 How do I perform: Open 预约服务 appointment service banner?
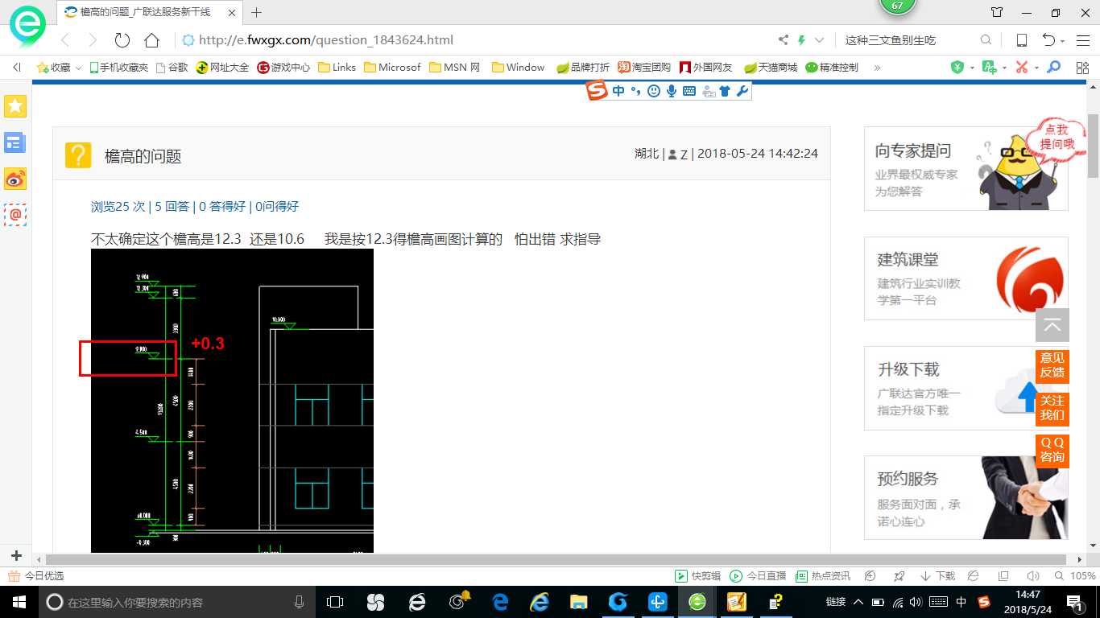tap(966, 497)
